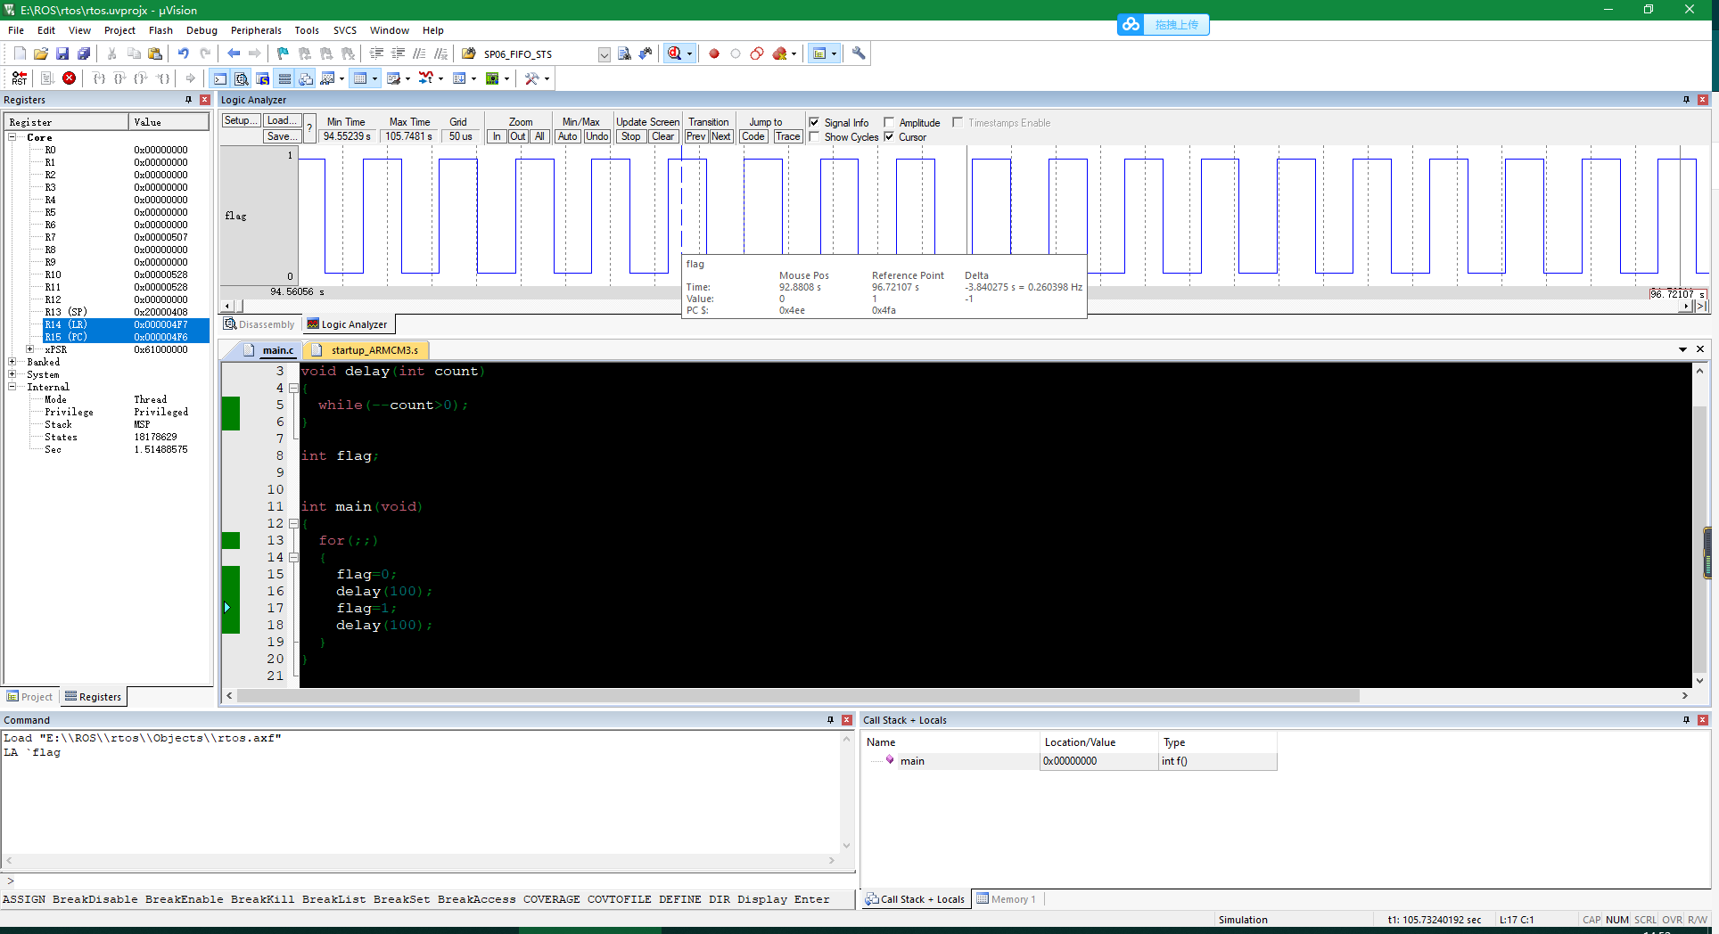Toggle the Disassembly window icon
1719x934 pixels.
pos(242,78)
